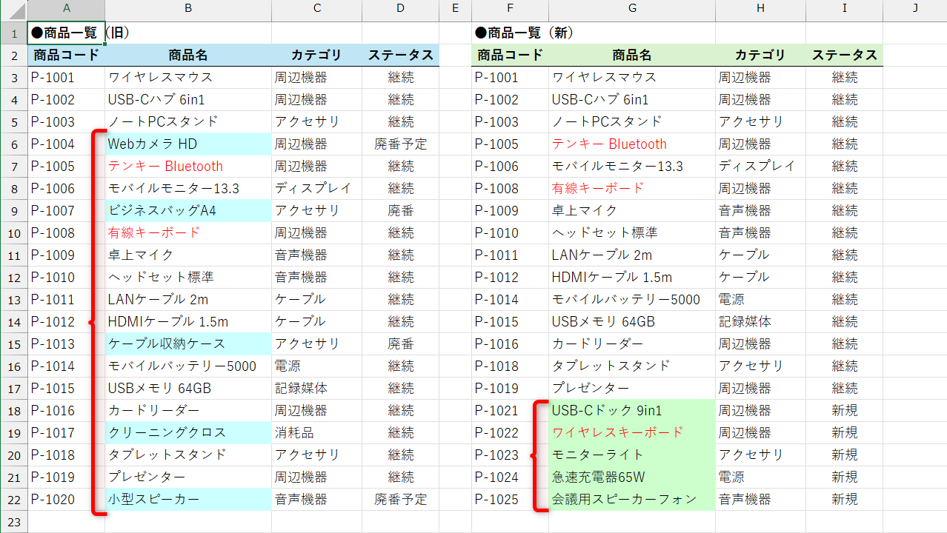The height and width of the screenshot is (533, 947).
Task: Click new table header ステータス
Action: coord(845,56)
